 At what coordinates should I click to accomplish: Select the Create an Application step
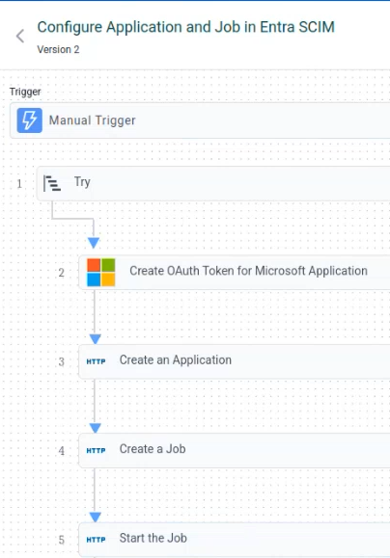point(235,361)
